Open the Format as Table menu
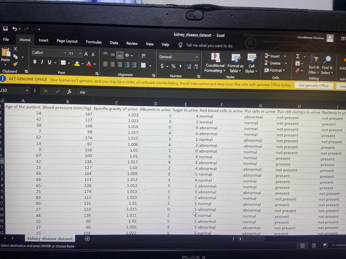The height and width of the screenshot is (259, 346). click(235, 64)
